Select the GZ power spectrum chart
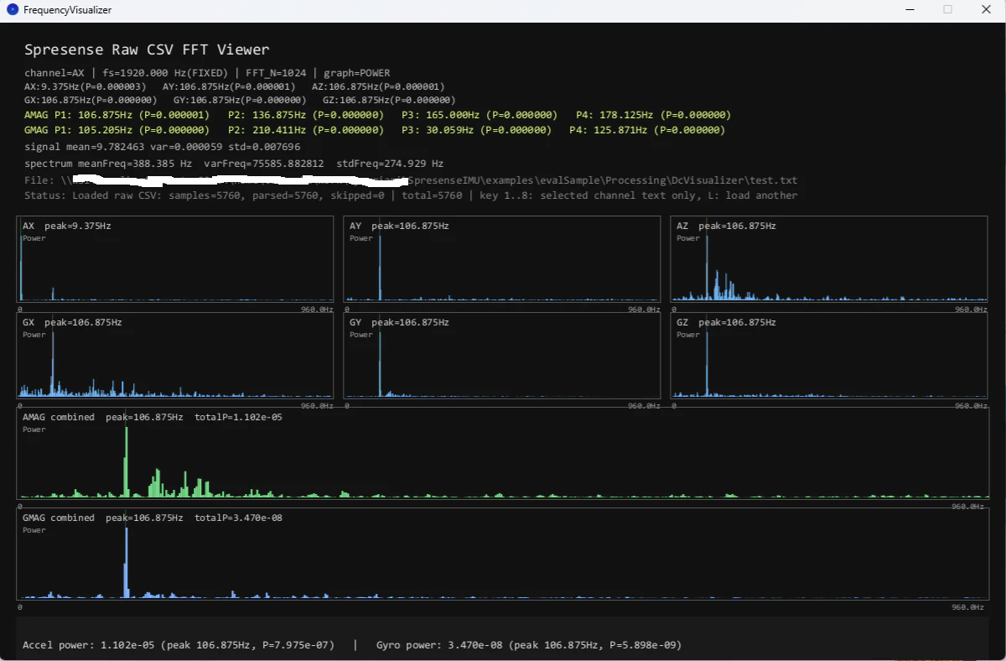 pos(829,356)
